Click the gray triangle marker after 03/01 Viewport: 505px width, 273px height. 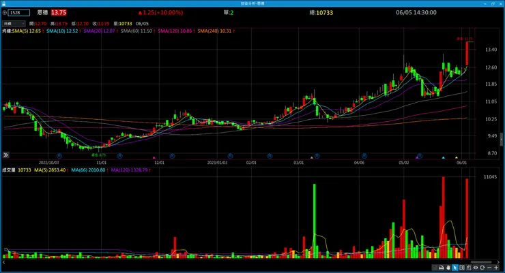(x=311, y=157)
